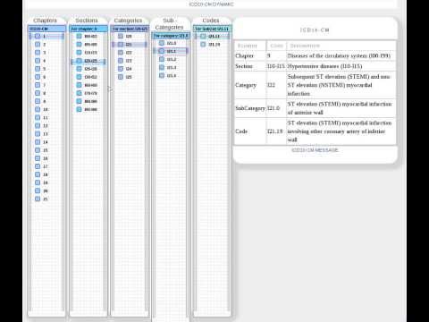Click the icon beside chapter 9

(38, 101)
